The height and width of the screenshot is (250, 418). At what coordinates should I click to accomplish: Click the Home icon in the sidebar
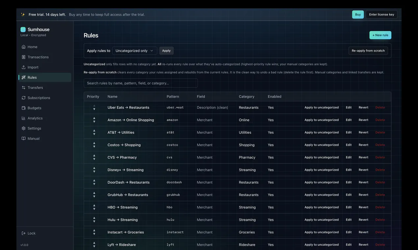click(23, 47)
